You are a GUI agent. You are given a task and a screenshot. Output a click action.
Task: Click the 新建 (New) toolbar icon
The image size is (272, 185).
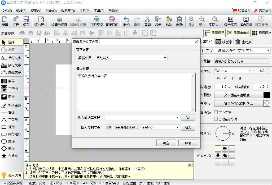[x=5, y=21]
